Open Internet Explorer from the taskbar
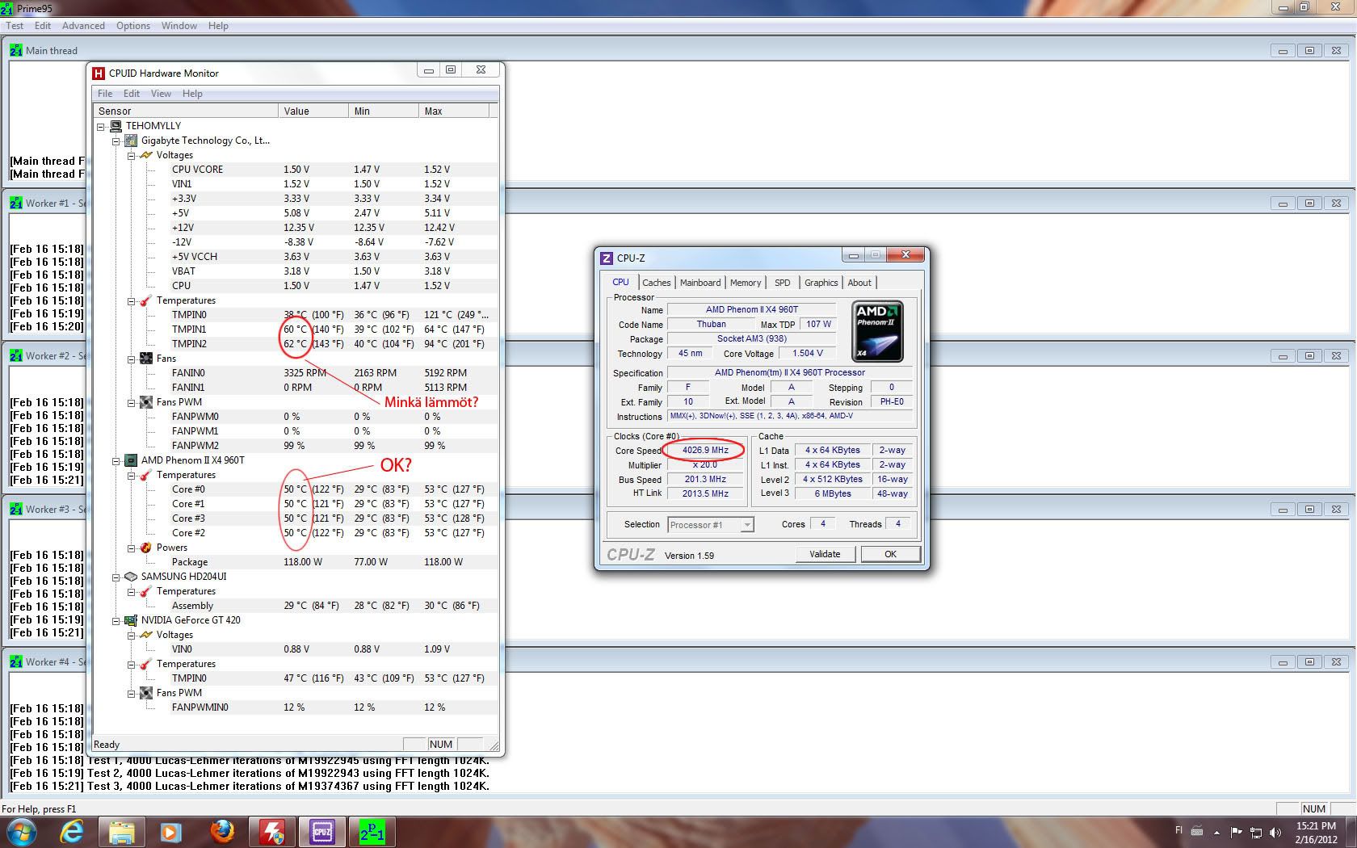The image size is (1357, 848). [x=72, y=831]
